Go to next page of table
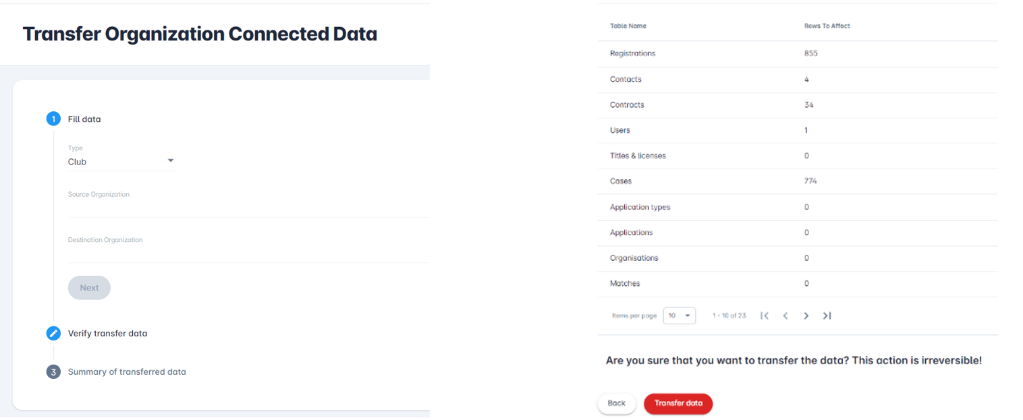This screenshot has width=1023, height=420. coord(806,316)
